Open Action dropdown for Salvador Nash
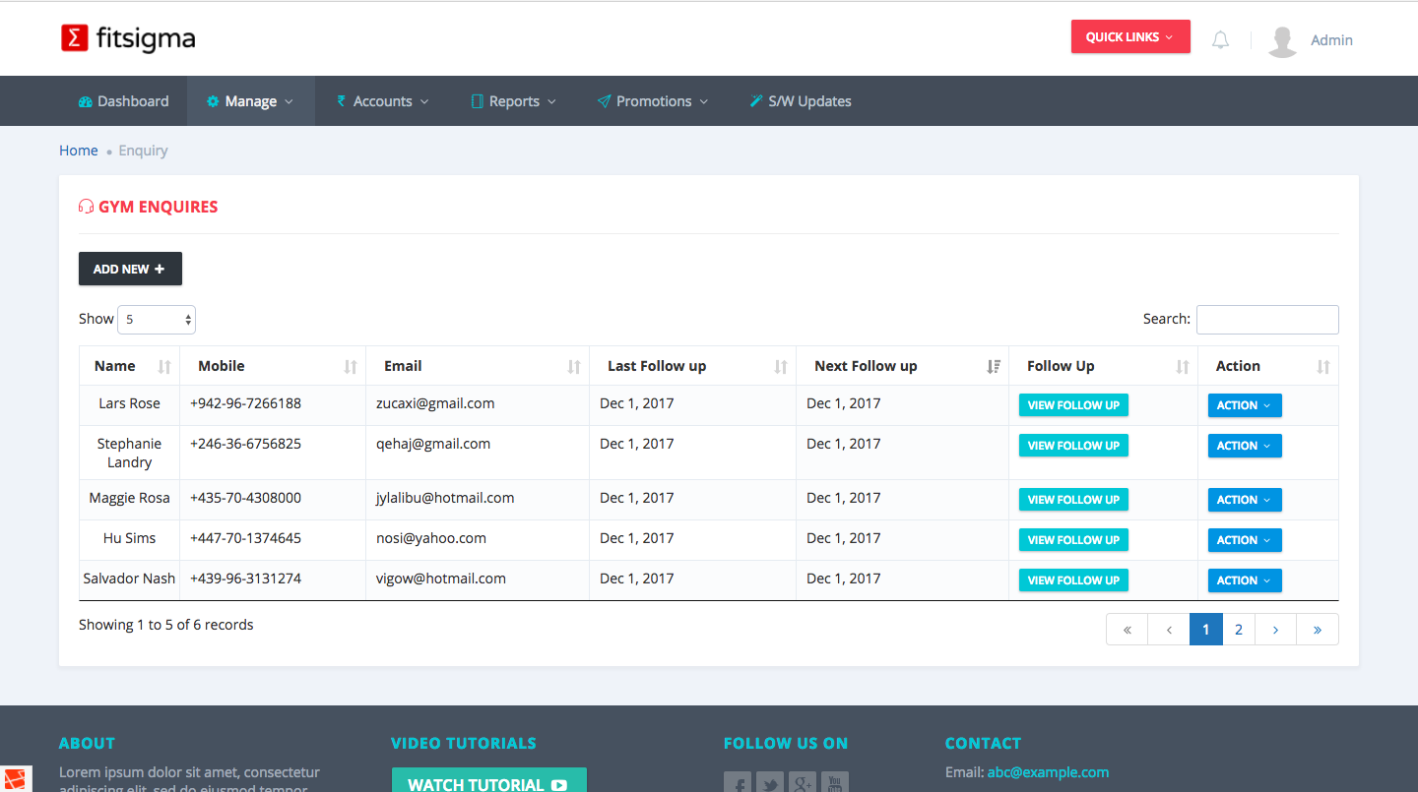This screenshot has width=1418, height=792. 1244,580
